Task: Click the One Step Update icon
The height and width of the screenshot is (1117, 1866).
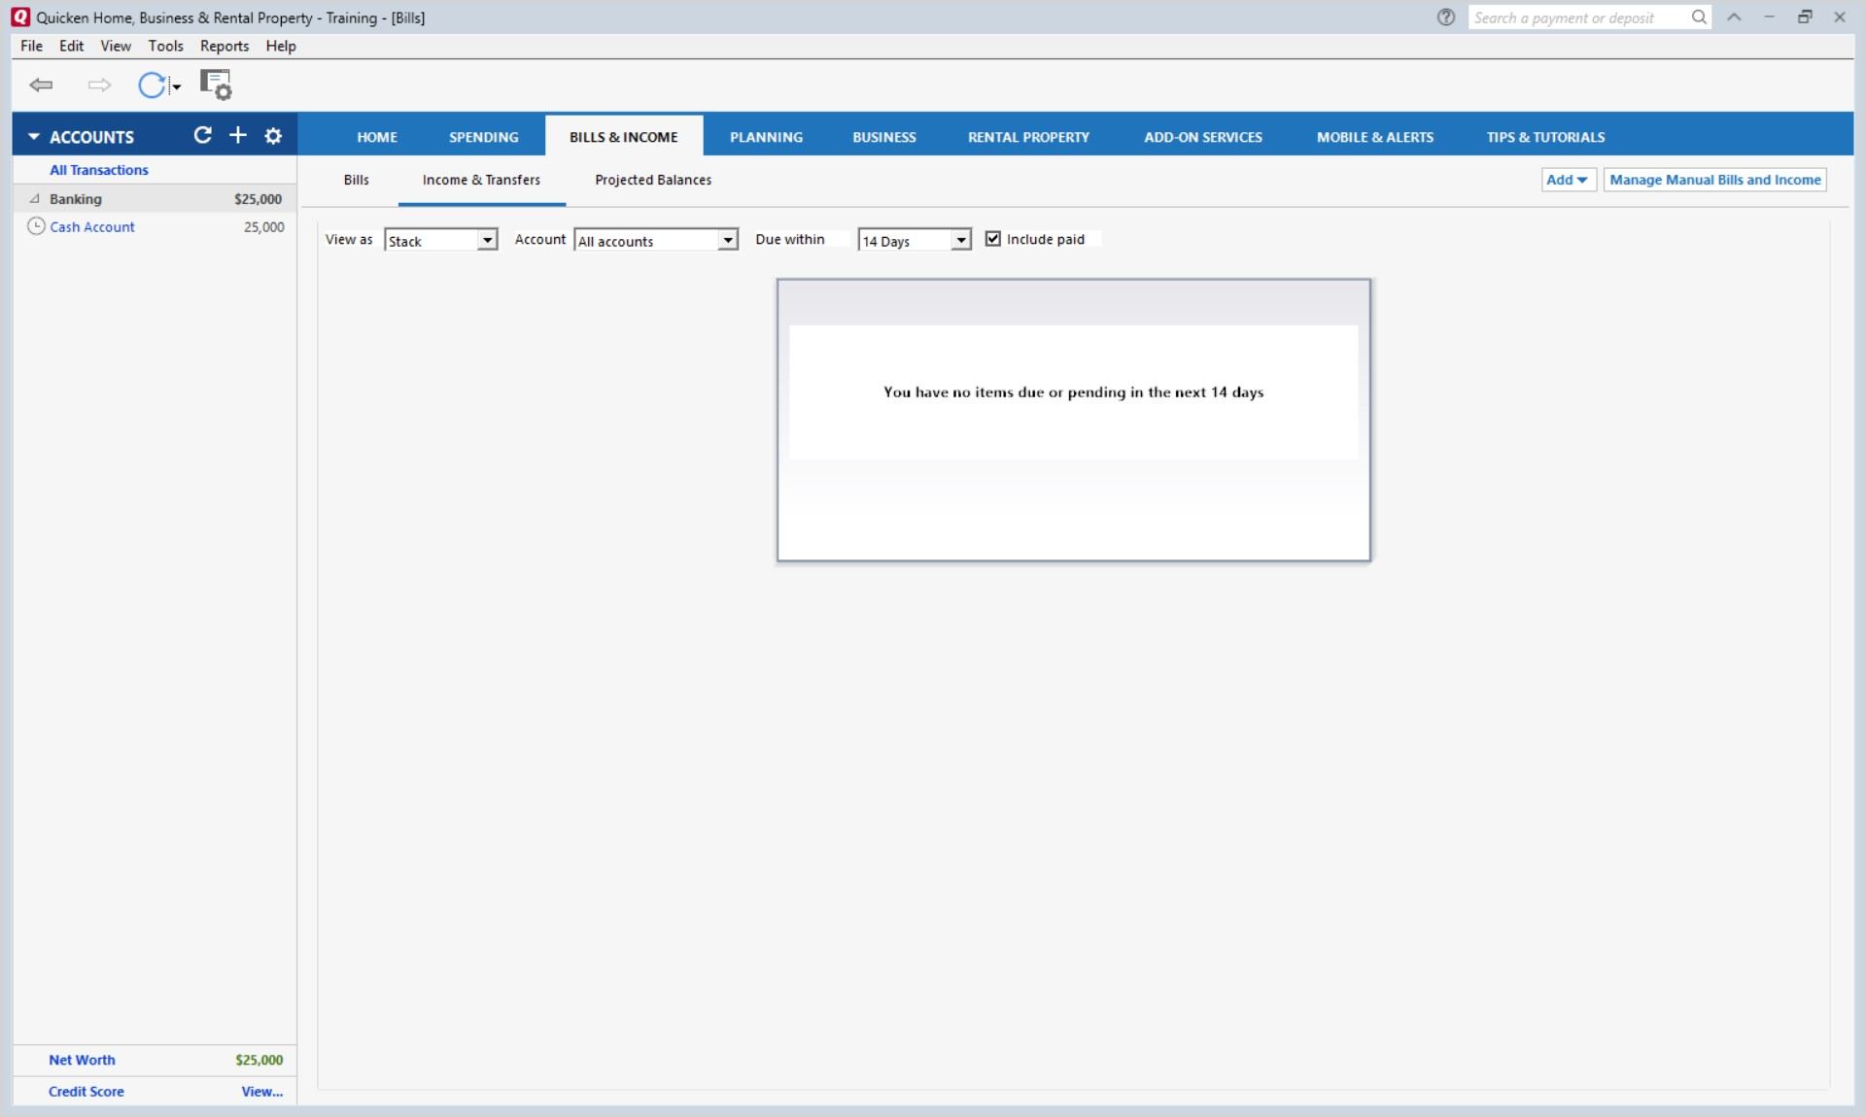Action: 152,85
